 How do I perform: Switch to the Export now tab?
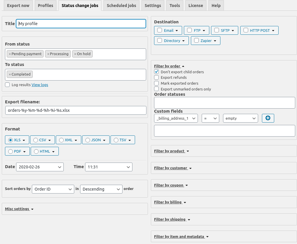(x=18, y=6)
